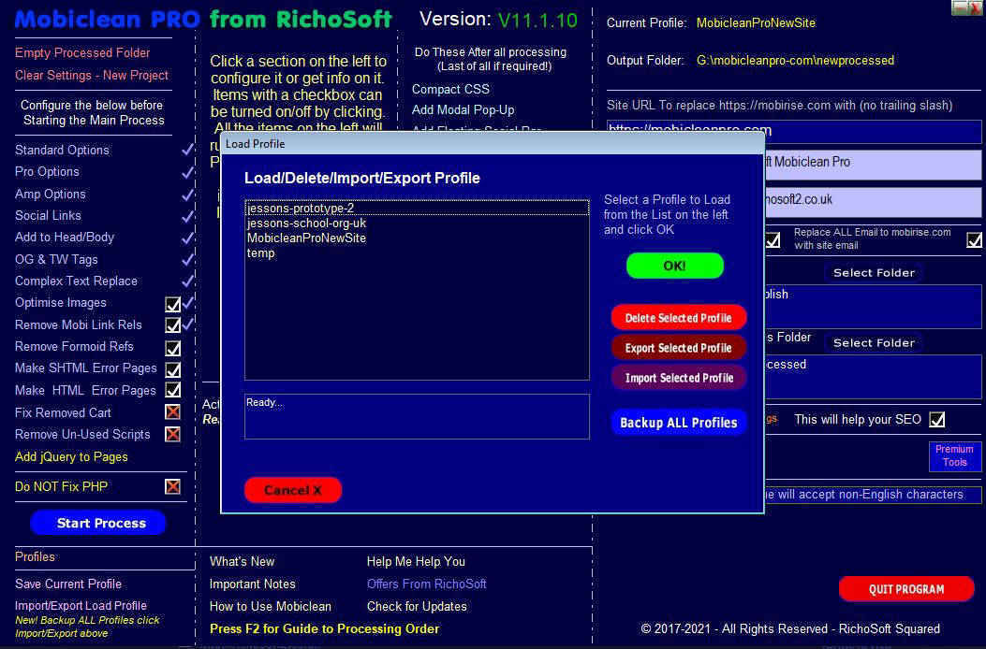The height and width of the screenshot is (649, 986).
Task: Click the Complex Text Replace checkmark icon
Action: coord(187,281)
